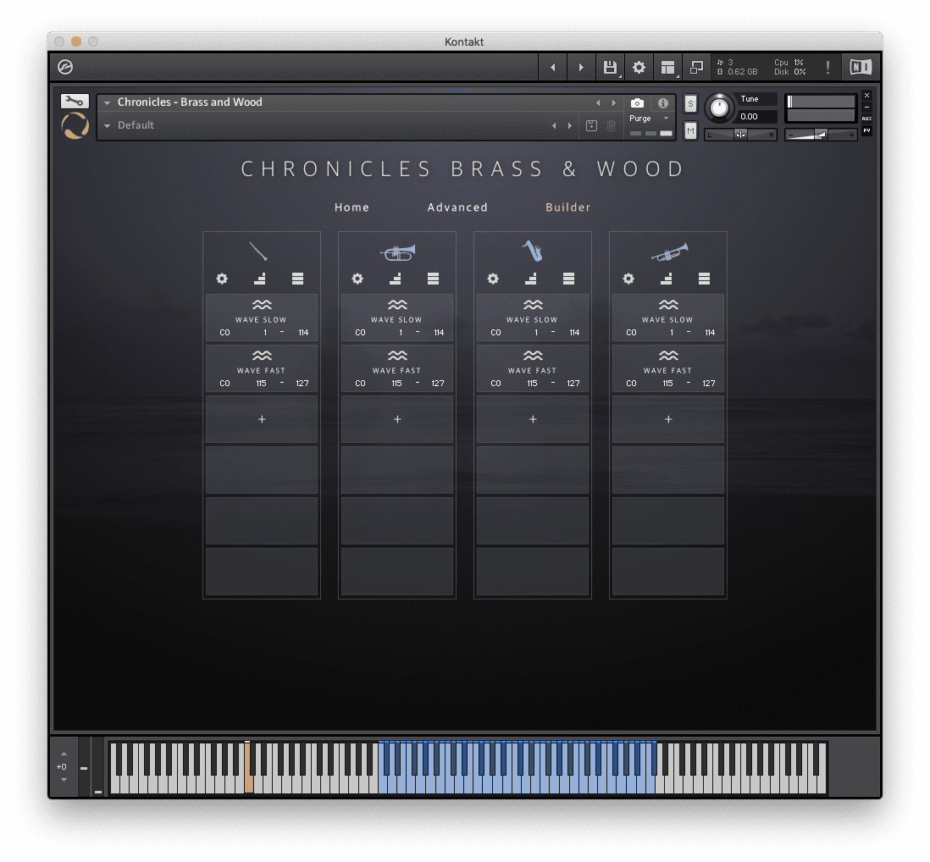Select the saxophone instrument icon

533,251
